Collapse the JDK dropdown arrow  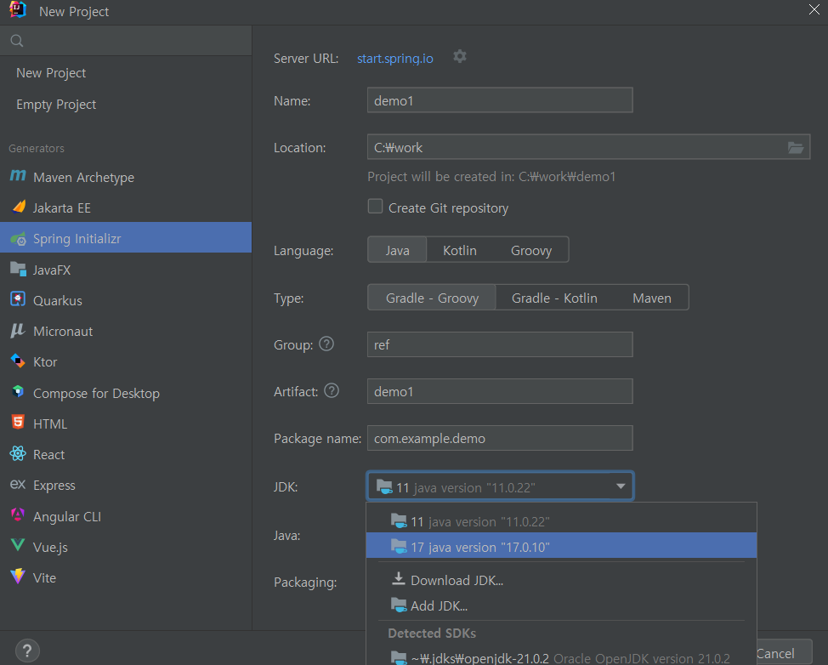(621, 486)
